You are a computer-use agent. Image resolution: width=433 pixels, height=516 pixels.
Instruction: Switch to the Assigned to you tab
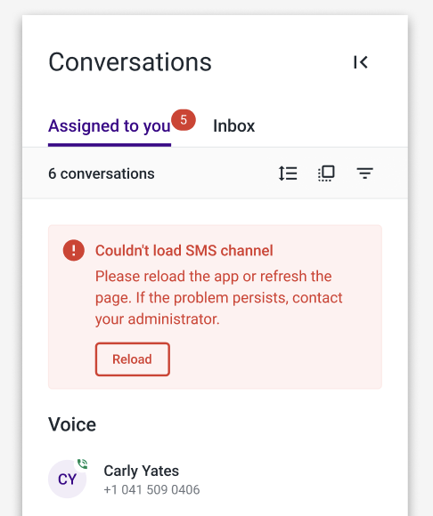pos(110,125)
